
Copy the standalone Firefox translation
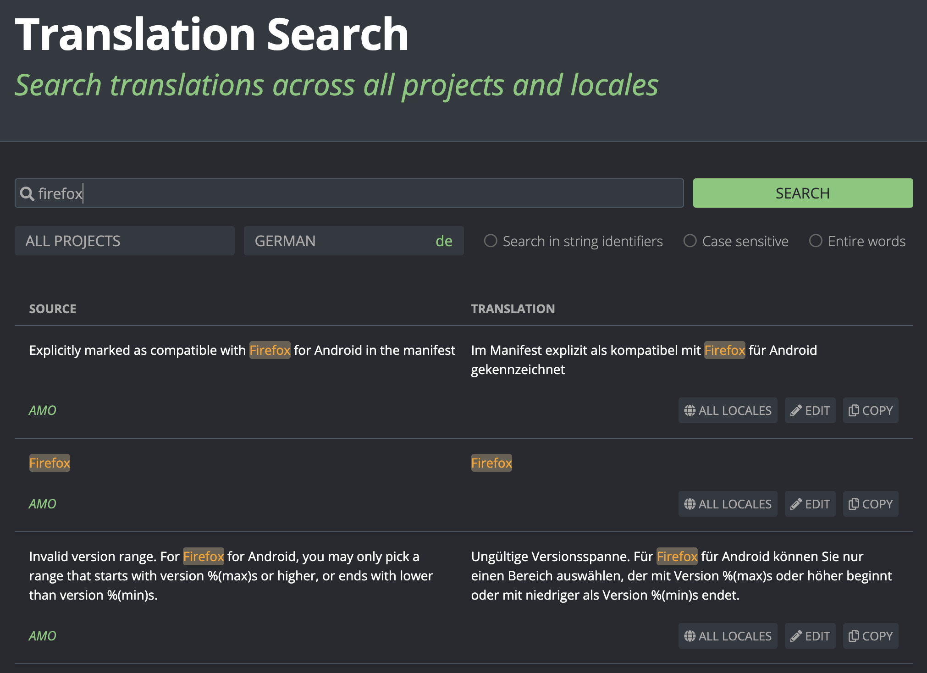coord(870,504)
